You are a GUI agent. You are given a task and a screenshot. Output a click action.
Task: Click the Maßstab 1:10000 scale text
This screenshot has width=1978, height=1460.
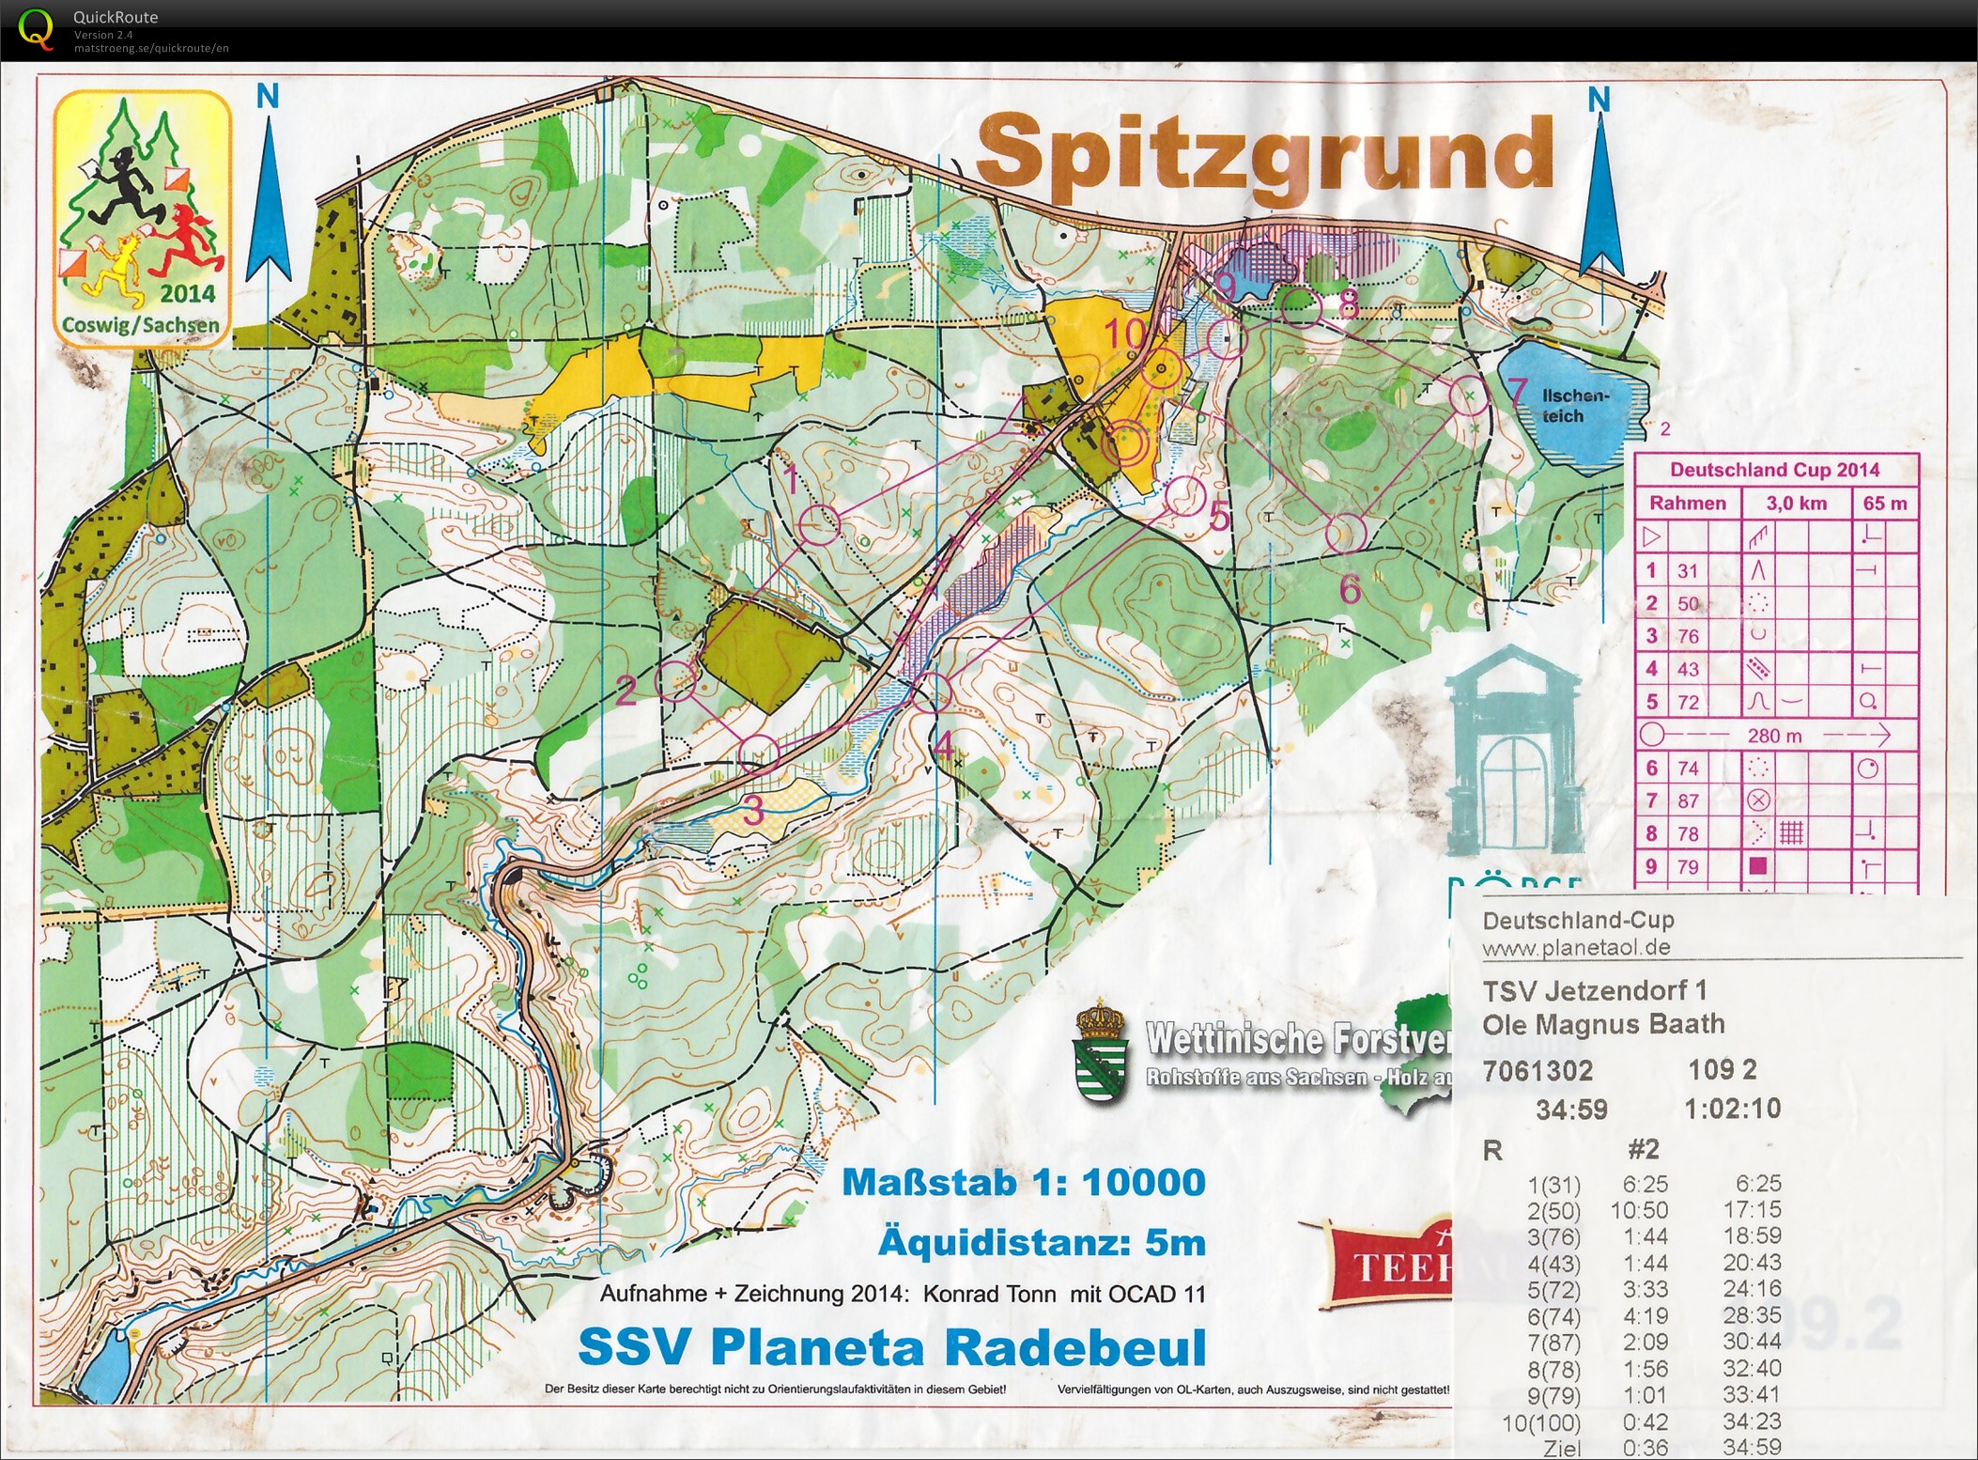coord(1023,1182)
